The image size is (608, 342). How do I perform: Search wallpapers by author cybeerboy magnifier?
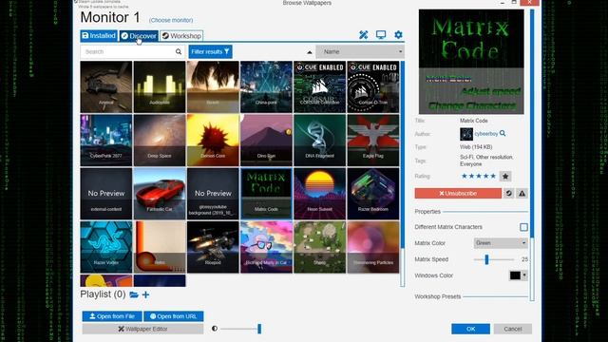503,133
